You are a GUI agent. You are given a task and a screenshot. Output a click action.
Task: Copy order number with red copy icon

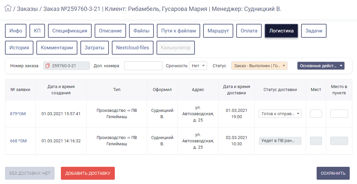[x=47, y=66]
